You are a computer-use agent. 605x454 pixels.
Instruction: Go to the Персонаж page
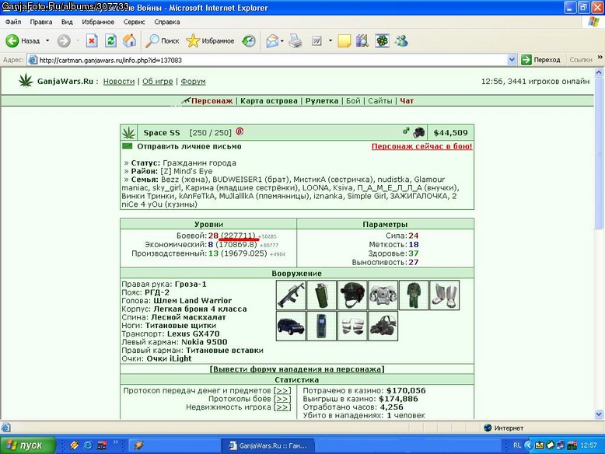click(x=212, y=101)
